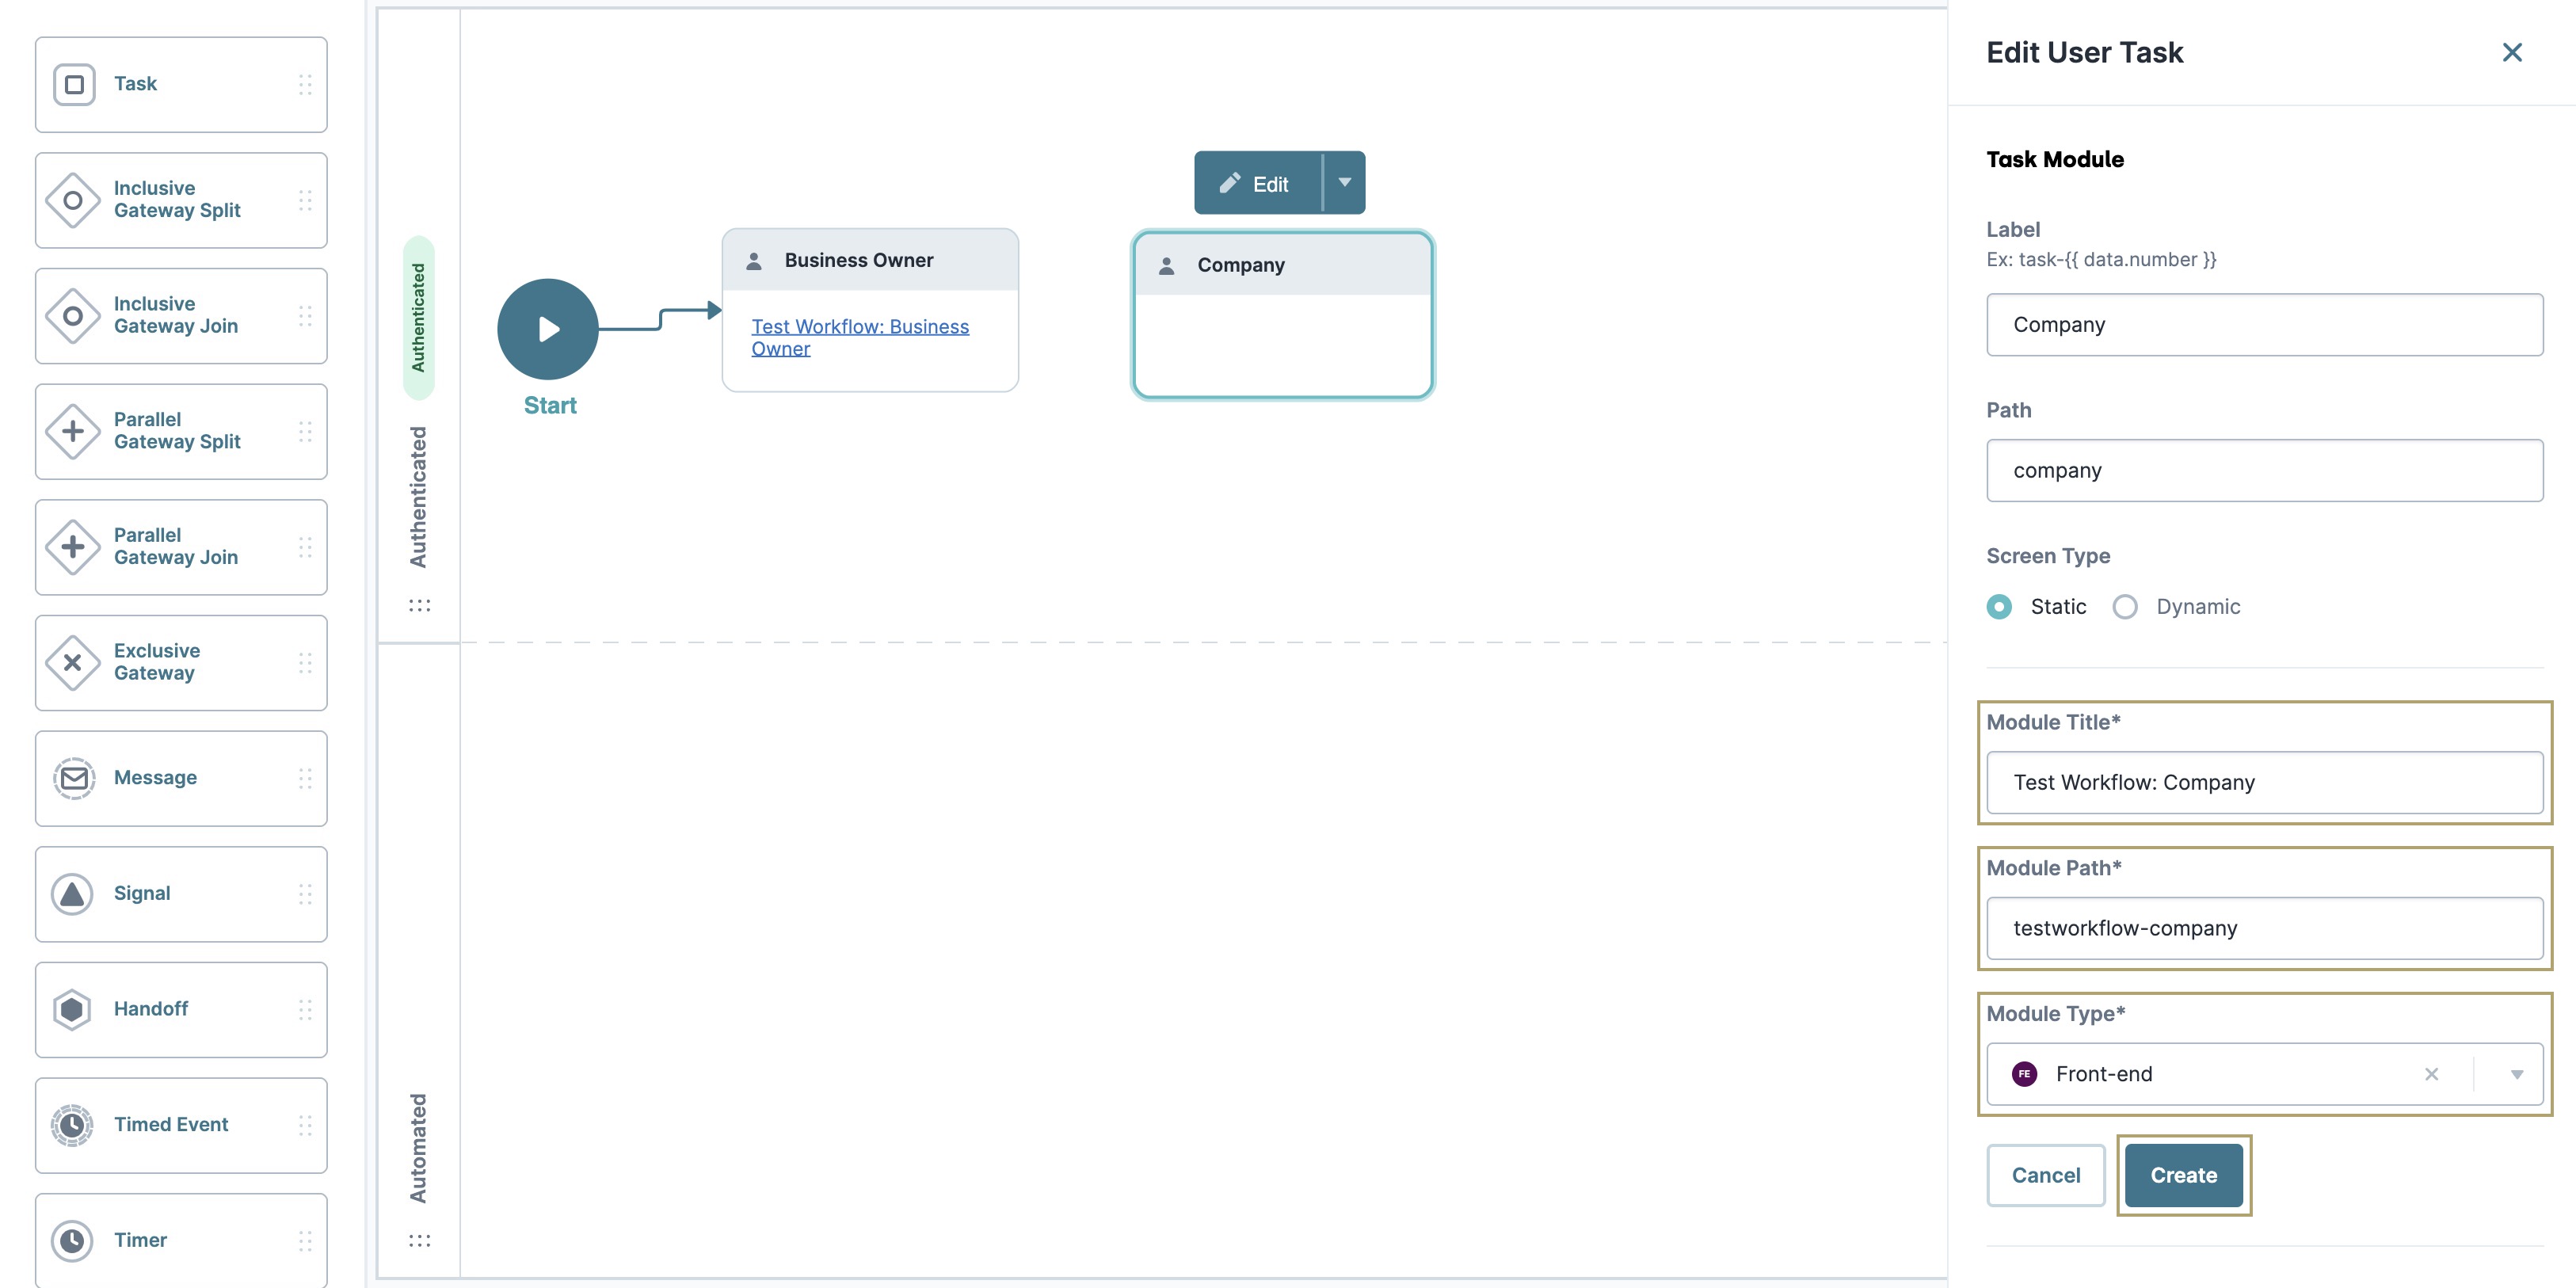Click the Company task person icon
Image resolution: width=2576 pixels, height=1288 pixels.
tap(1166, 265)
